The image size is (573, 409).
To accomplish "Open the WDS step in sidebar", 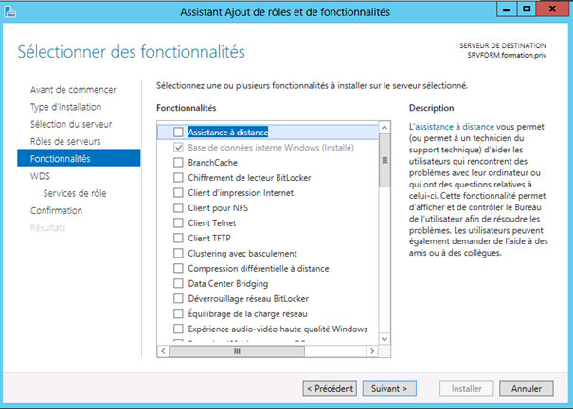I will pos(40,176).
